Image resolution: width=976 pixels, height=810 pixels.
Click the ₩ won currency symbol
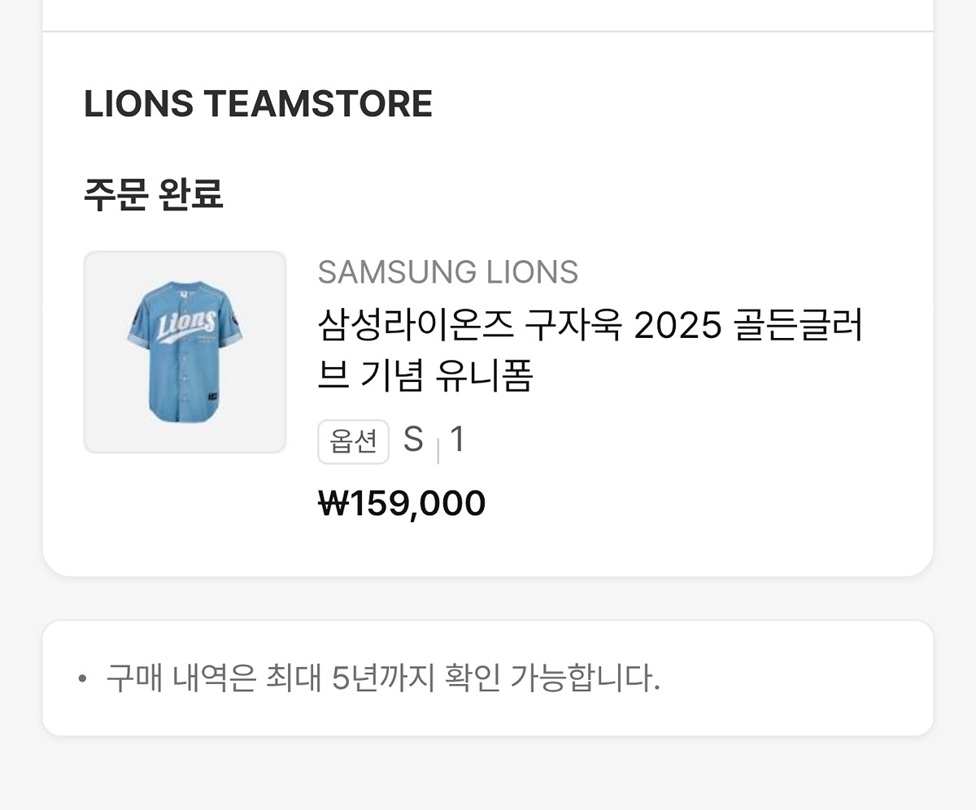(332, 504)
